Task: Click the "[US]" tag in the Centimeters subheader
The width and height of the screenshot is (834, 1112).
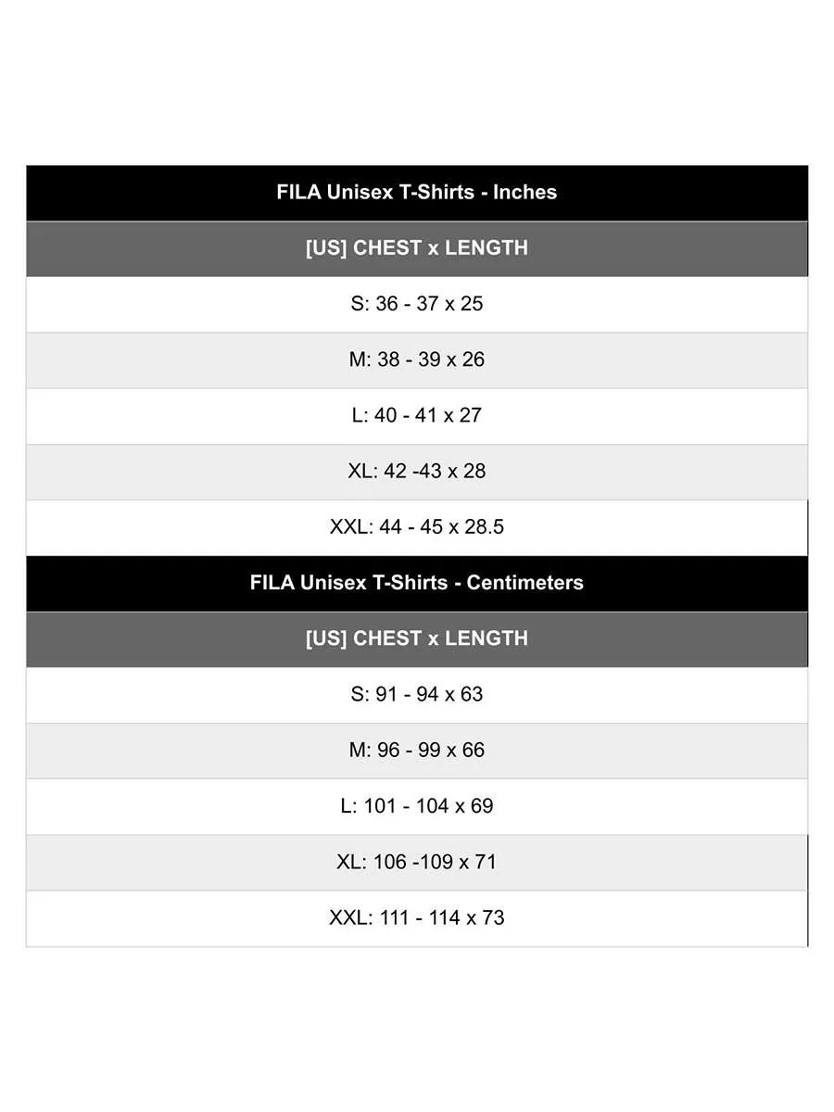Action: pyautogui.click(x=326, y=638)
